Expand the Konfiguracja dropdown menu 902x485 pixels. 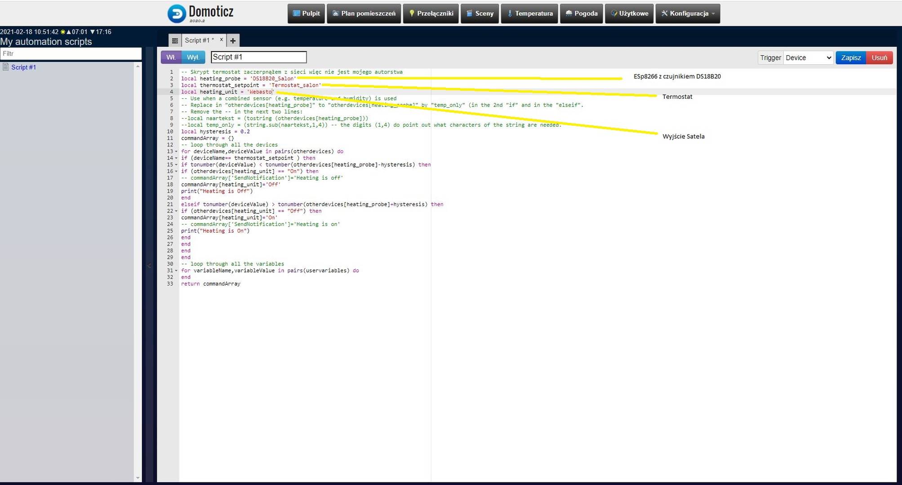pos(688,13)
